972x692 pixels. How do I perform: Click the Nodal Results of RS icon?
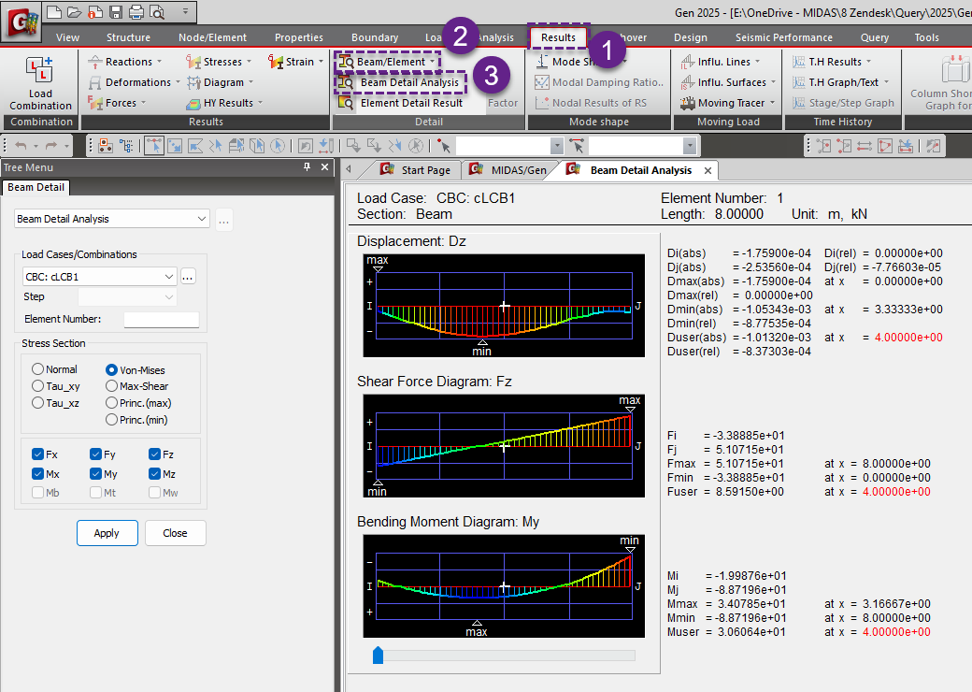point(542,103)
